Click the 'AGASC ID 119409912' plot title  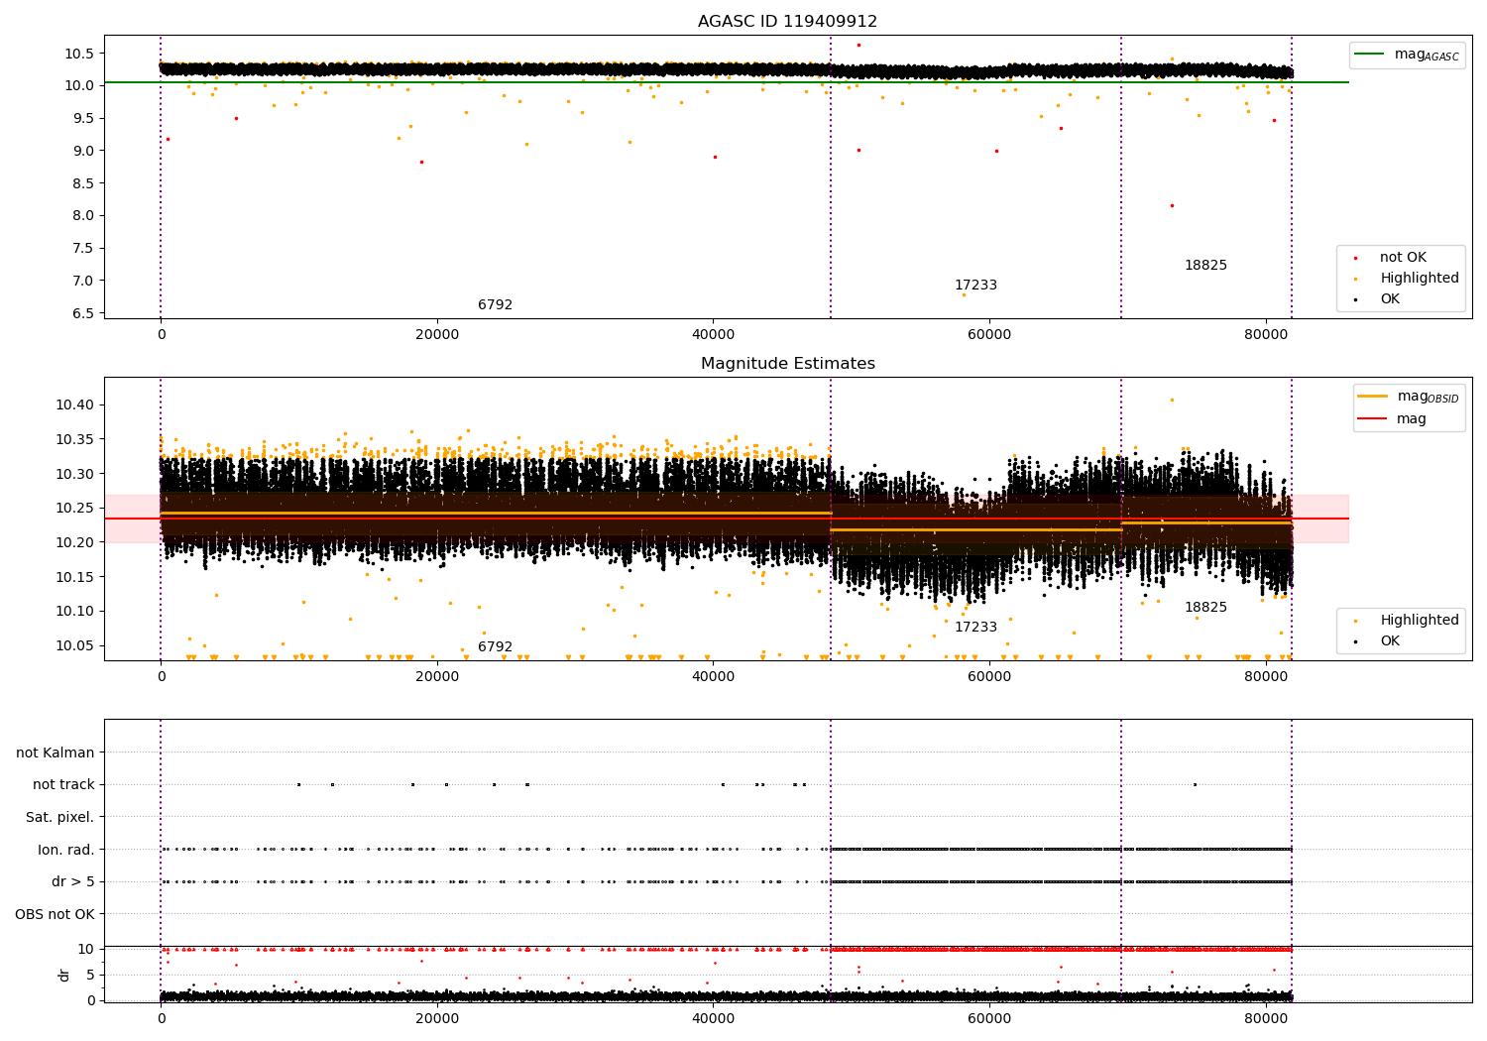[x=787, y=22]
